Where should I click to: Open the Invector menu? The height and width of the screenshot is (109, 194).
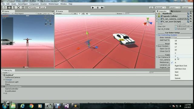(44, 4)
